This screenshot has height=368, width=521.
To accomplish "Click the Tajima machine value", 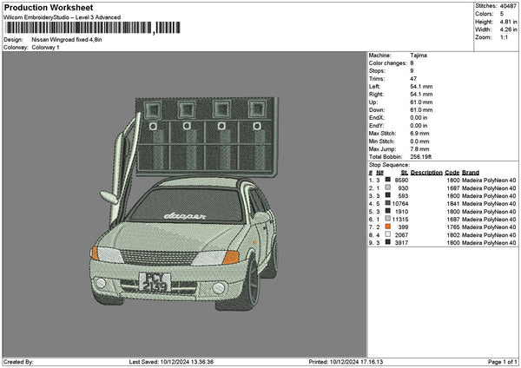I will 418,55.
